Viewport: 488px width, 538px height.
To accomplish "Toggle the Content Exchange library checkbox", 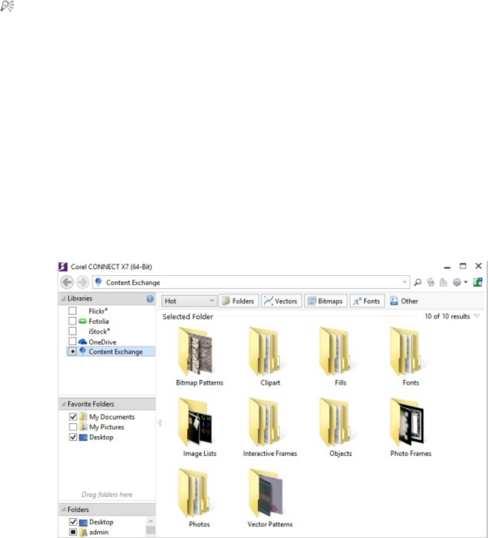I will 72,351.
